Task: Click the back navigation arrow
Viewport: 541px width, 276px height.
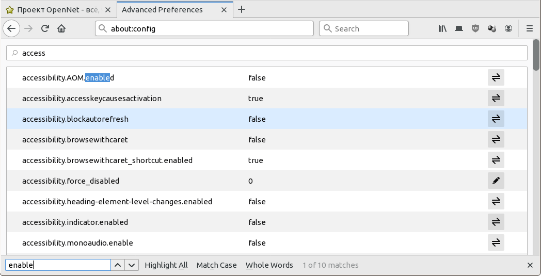Action: point(12,29)
